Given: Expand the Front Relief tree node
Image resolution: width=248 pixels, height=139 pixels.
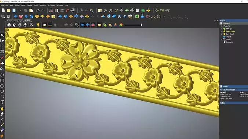Looking at the screenshot, I should pyautogui.click(x=222, y=31).
